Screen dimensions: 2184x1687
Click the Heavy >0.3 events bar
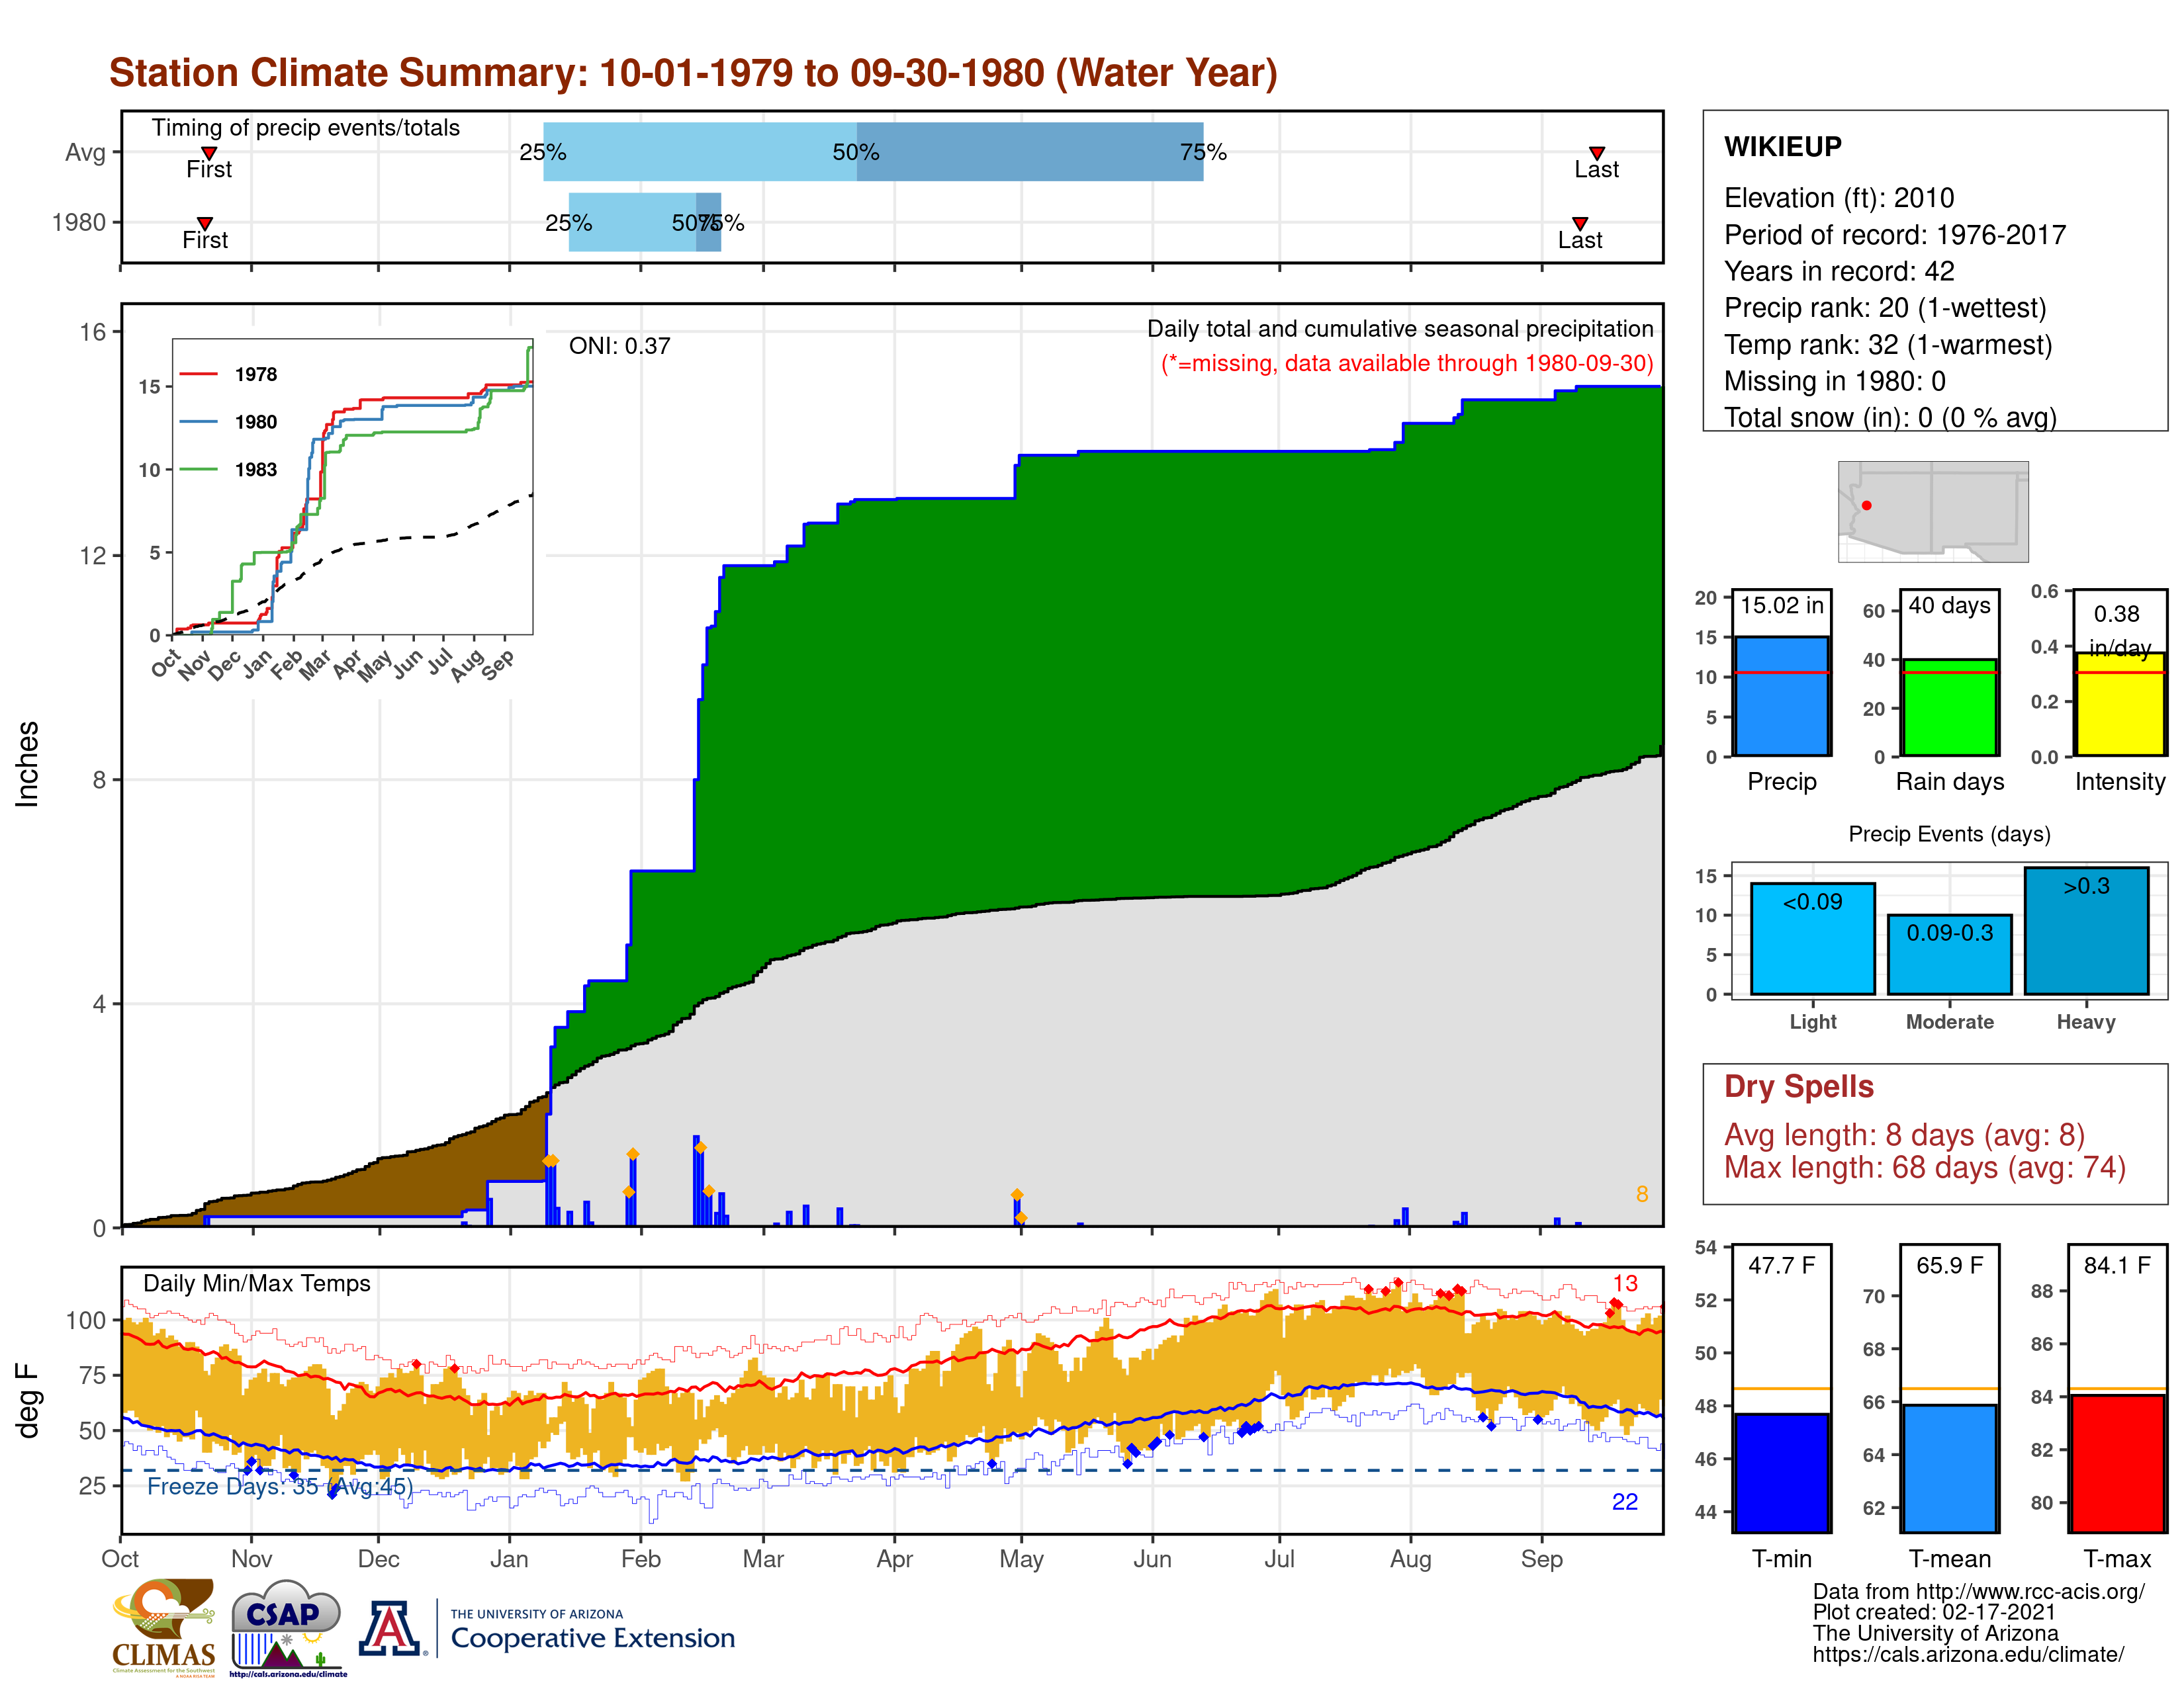2086,930
